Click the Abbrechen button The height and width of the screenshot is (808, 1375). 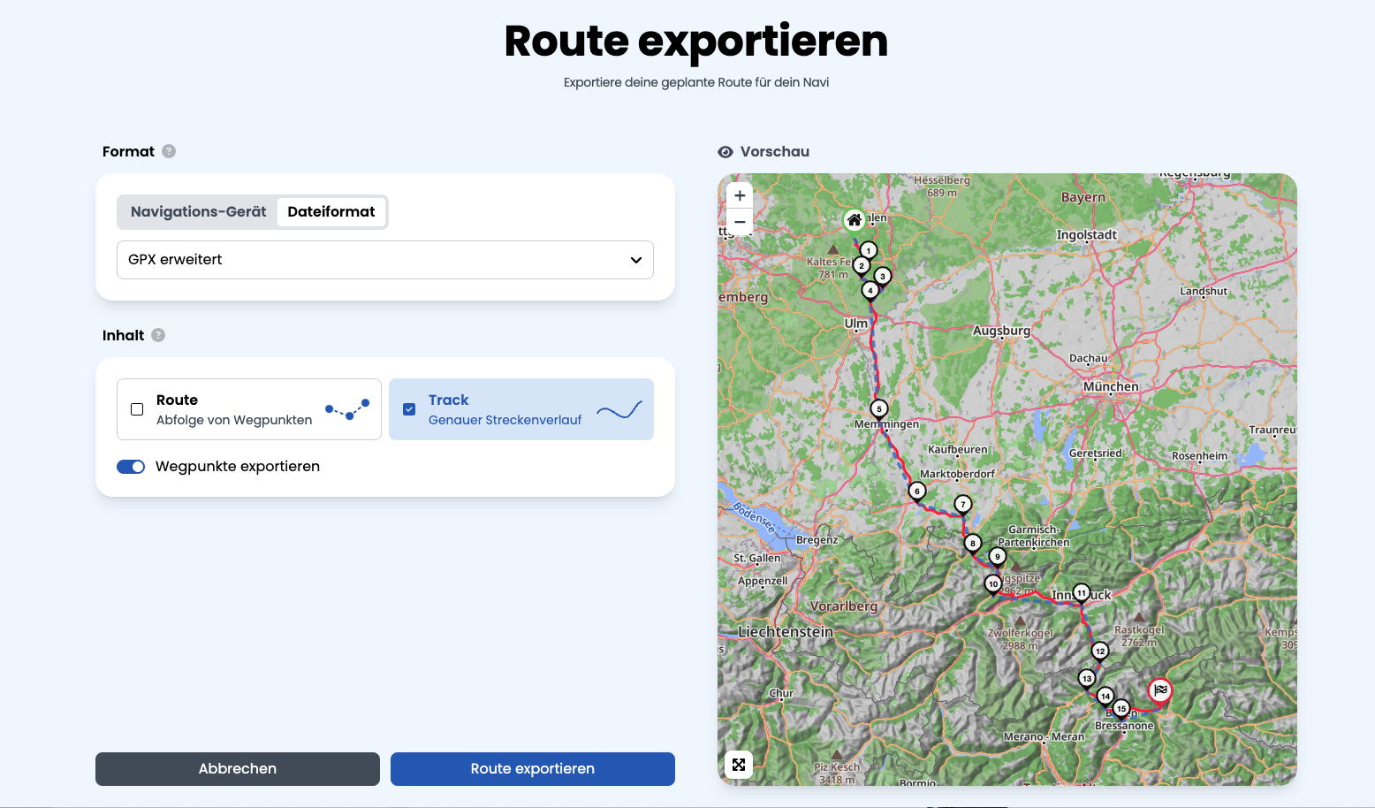238,769
